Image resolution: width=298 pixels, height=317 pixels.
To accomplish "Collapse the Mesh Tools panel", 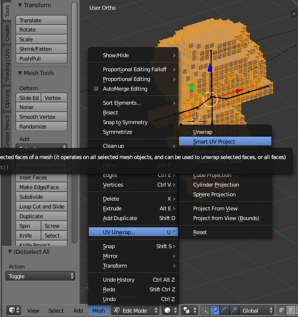I will pos(20,73).
